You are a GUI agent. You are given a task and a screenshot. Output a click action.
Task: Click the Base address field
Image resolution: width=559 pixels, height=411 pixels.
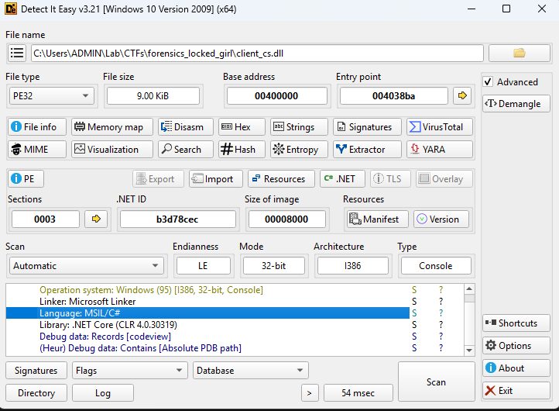coord(276,95)
